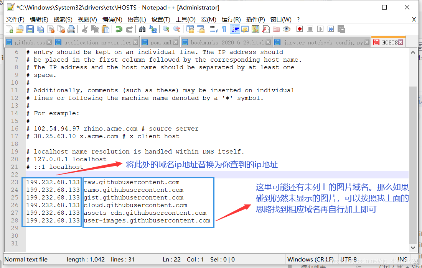
Task: Open the 编码(N) menu
Action: [112, 20]
